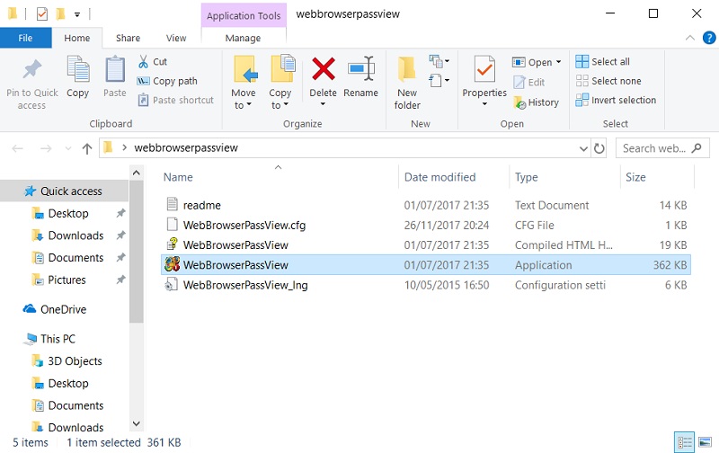Click the Edit button in Open group
This screenshot has width=719, height=453.
[x=529, y=83]
